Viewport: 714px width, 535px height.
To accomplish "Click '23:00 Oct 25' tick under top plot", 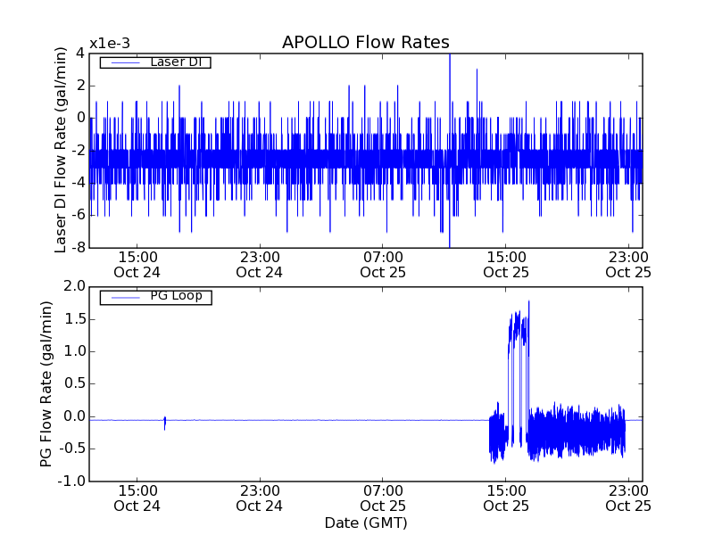I will pyautogui.click(x=628, y=265).
